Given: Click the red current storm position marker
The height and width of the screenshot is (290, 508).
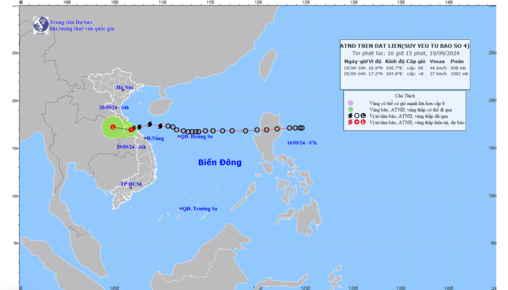Looking at the screenshot, I should [131, 129].
